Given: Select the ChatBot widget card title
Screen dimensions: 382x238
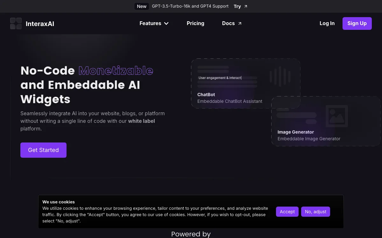Looking at the screenshot, I should click(206, 95).
